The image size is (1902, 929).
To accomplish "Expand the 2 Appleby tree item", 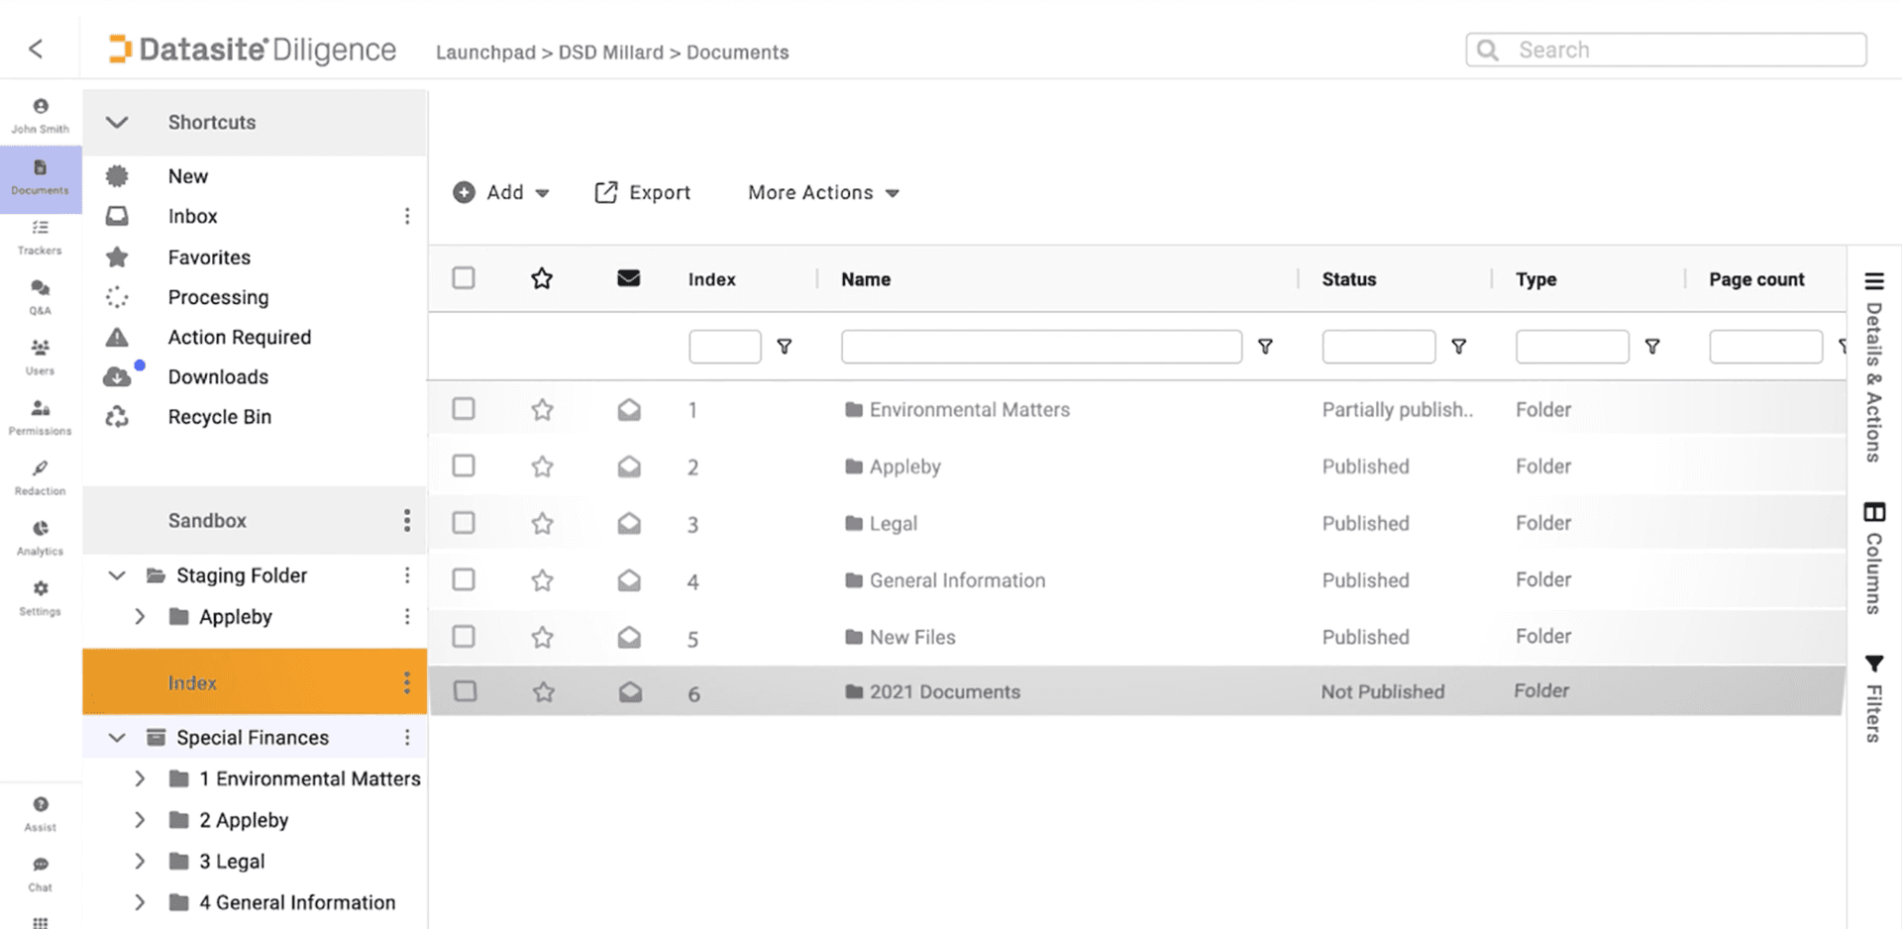I will [140, 819].
